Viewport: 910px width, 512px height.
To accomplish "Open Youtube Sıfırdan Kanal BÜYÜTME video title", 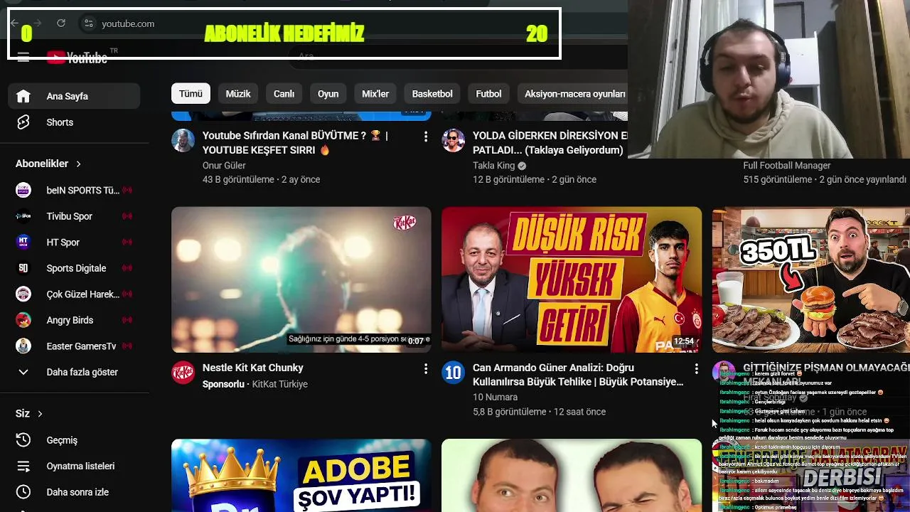I will tap(295, 142).
